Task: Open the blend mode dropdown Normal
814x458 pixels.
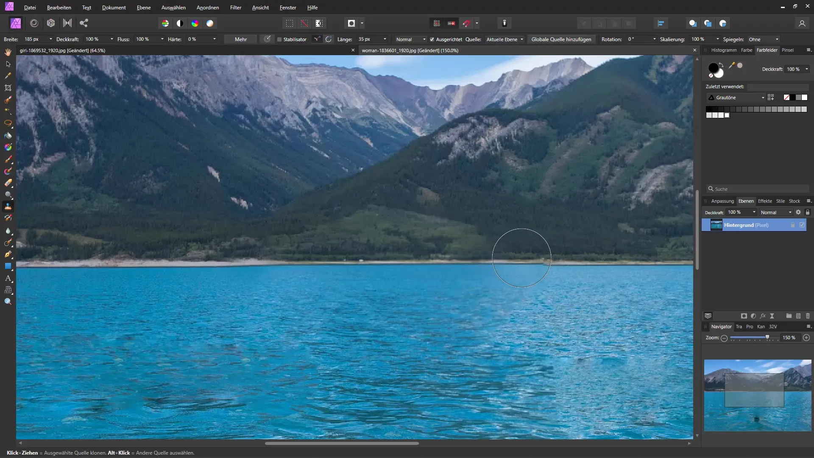Action: tap(777, 212)
